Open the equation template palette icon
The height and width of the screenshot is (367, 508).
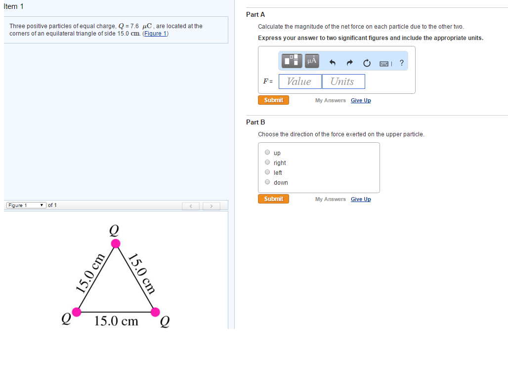pos(291,61)
